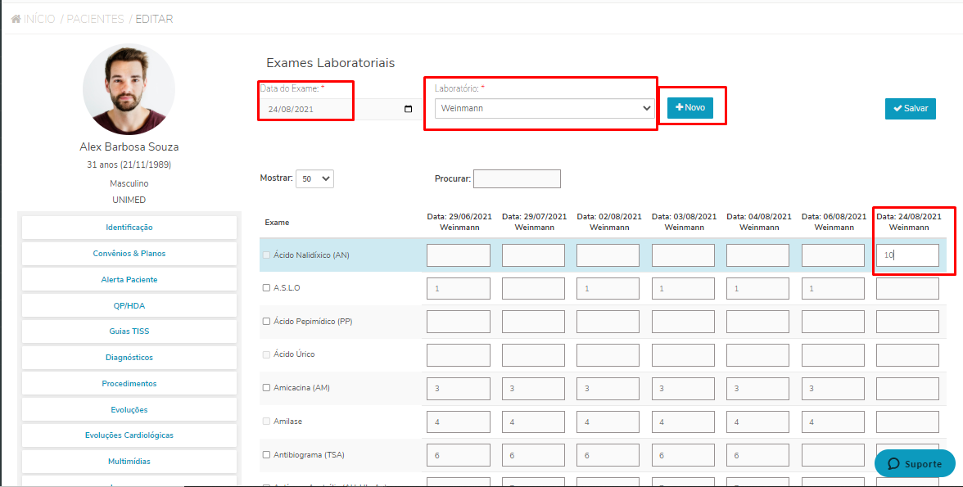Image resolution: width=963 pixels, height=487 pixels.
Task: Click the Data: 29/06/2021 Weinmann column header
Action: (459, 222)
